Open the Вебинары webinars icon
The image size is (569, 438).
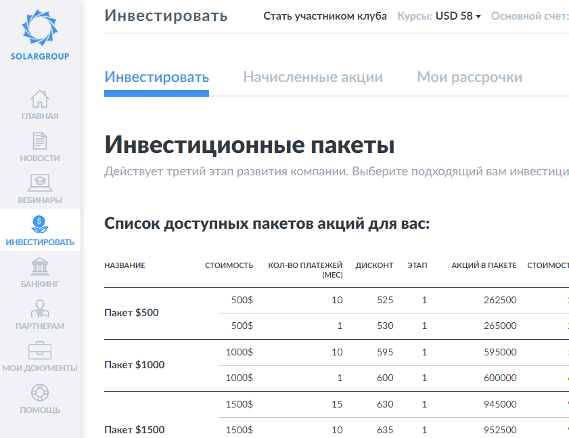40,183
